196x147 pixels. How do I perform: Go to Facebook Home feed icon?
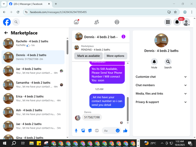[76, 22]
